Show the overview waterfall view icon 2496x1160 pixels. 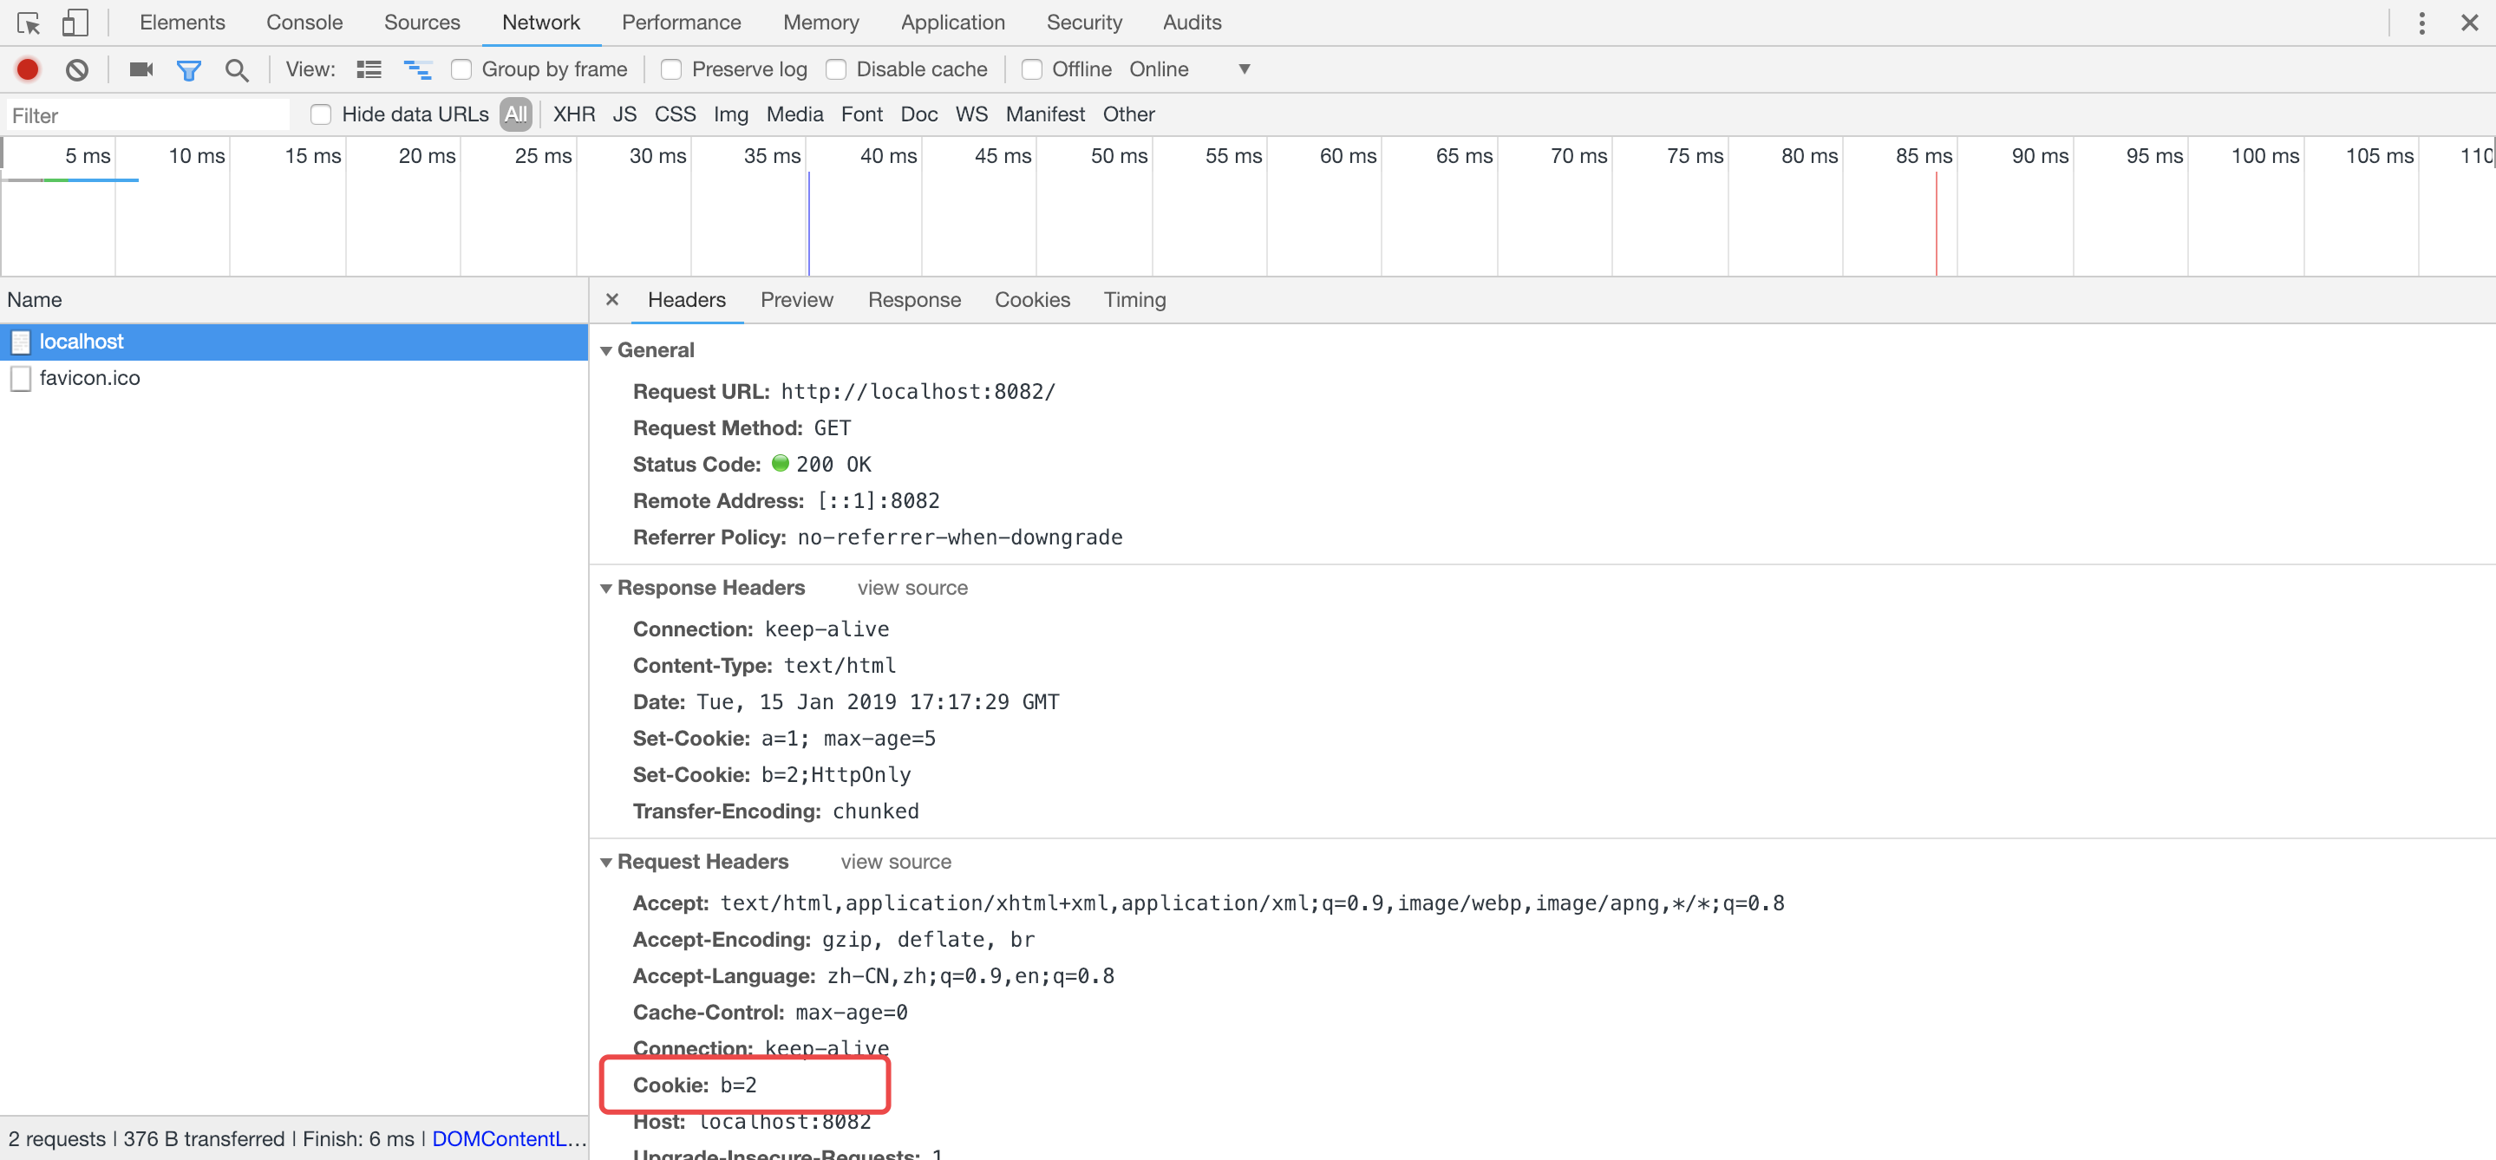(x=418, y=69)
